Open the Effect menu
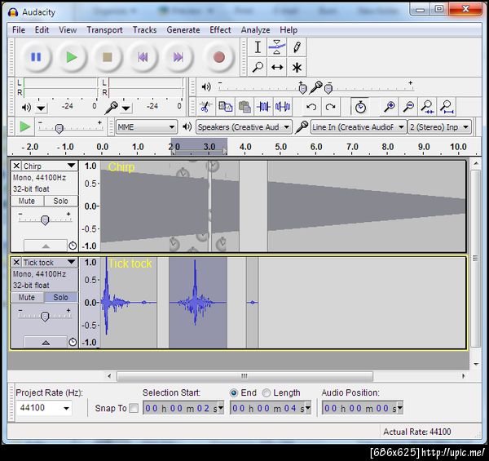Screen dimensions: 489x461 pos(220,30)
